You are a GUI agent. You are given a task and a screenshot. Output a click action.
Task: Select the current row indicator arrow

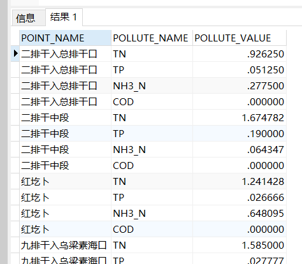(15, 54)
